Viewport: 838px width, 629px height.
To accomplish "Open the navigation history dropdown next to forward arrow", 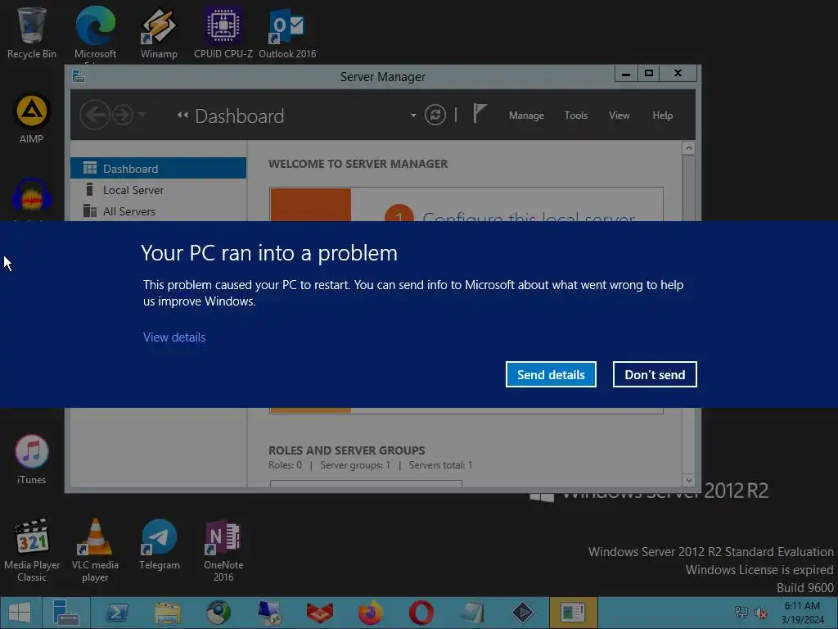I will point(142,114).
